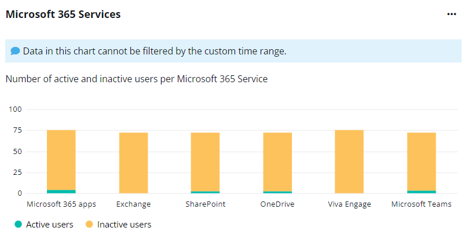Click the Exchange axis label

click(133, 204)
